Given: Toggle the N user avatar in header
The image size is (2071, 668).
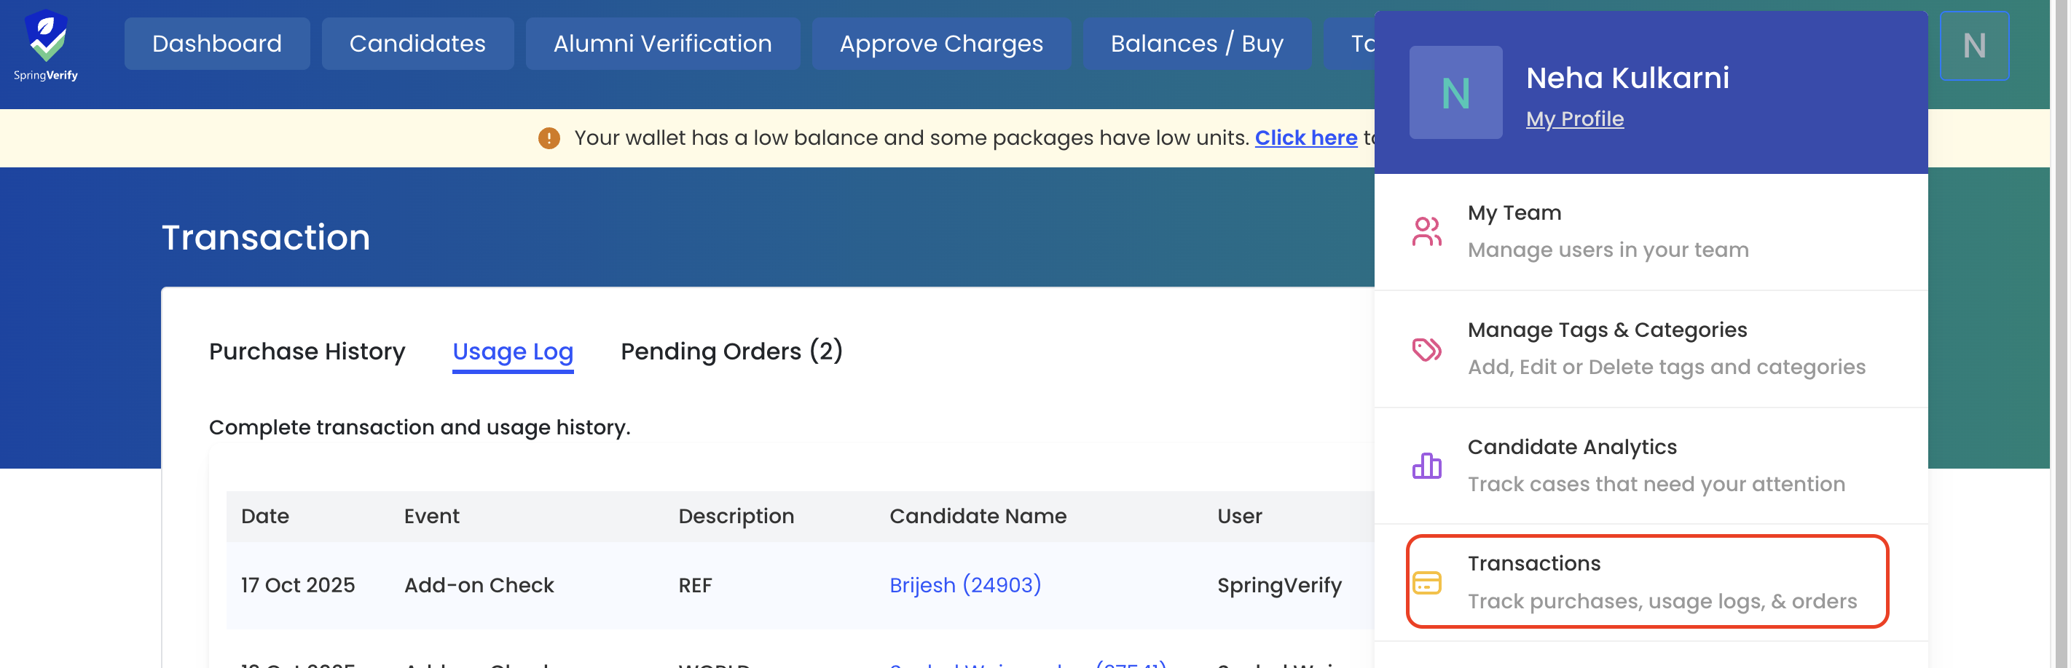Looking at the screenshot, I should click(x=1973, y=46).
